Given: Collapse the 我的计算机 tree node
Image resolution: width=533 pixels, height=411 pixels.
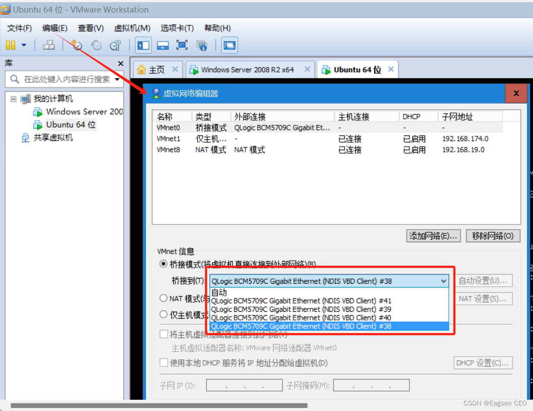Looking at the screenshot, I should pos(13,99).
